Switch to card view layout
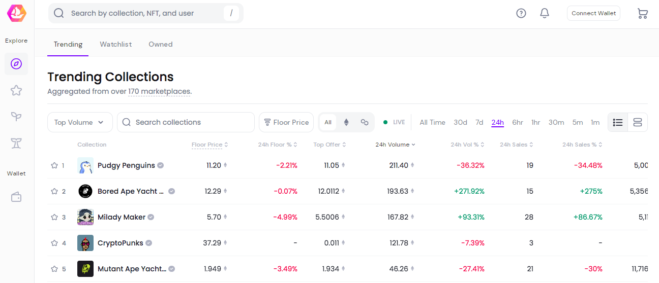The height and width of the screenshot is (283, 659). pyautogui.click(x=638, y=122)
